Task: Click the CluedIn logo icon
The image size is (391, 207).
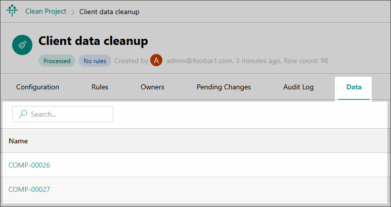Action: click(x=12, y=11)
